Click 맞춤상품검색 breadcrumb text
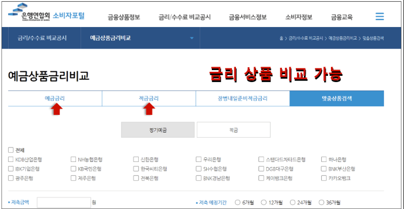Image resolution: width=404 pixels, height=209 pixels. [373, 38]
